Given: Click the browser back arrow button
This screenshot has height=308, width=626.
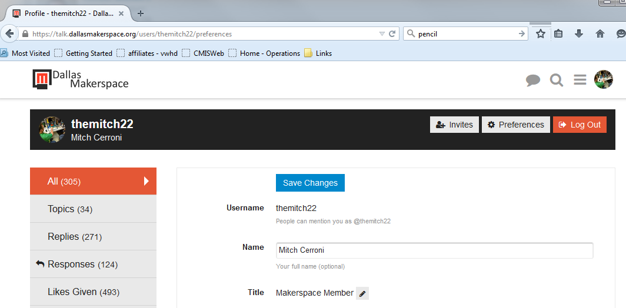Looking at the screenshot, I should tap(9, 34).
